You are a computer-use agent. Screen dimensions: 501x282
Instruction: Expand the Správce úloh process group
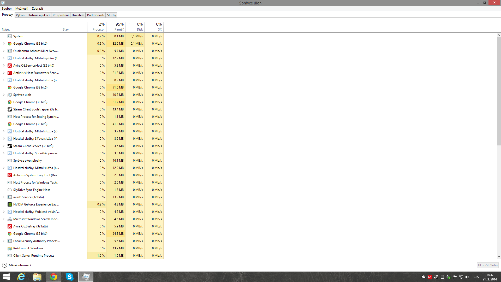coord(4,95)
